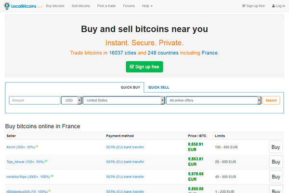The width and height of the screenshot is (289, 193).
Task: Click green status dot next to ronaldocfilipe
Action: pos(52,176)
